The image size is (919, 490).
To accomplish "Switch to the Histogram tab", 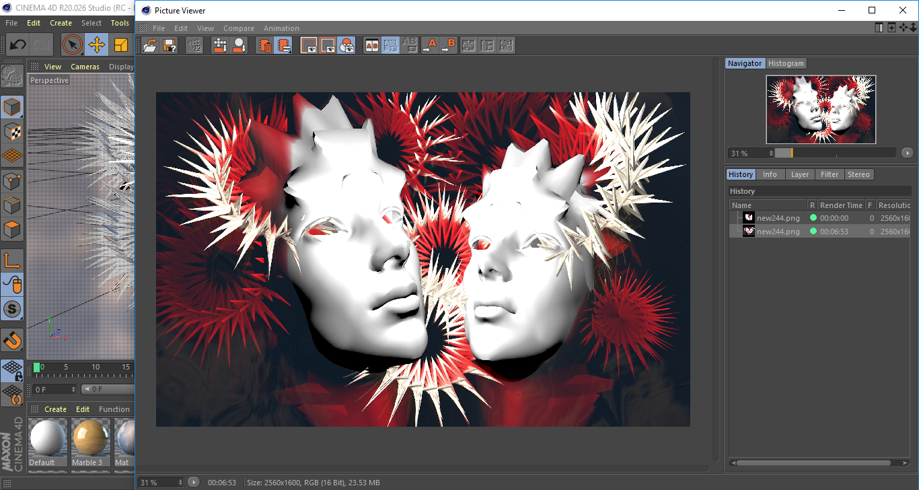I will pyautogui.click(x=786, y=63).
